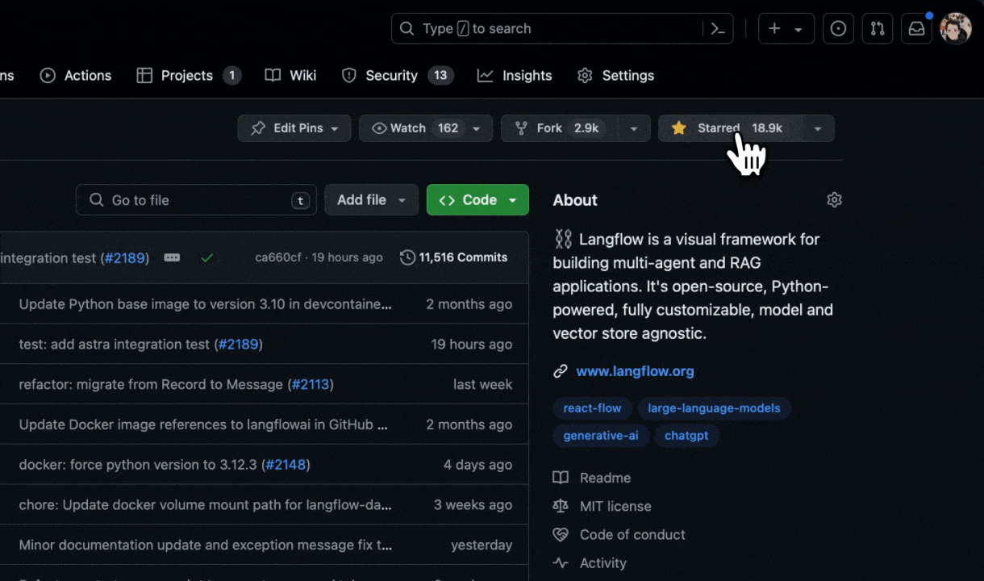Click the commits history clock icon
The width and height of the screenshot is (984, 581).
(x=407, y=257)
